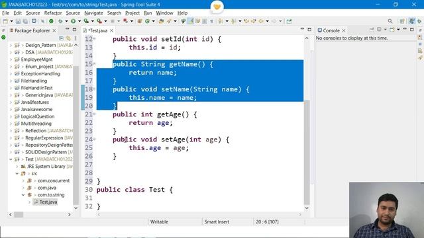
Task: Click the Last Edit Location arrow icon
Action: [246, 21]
